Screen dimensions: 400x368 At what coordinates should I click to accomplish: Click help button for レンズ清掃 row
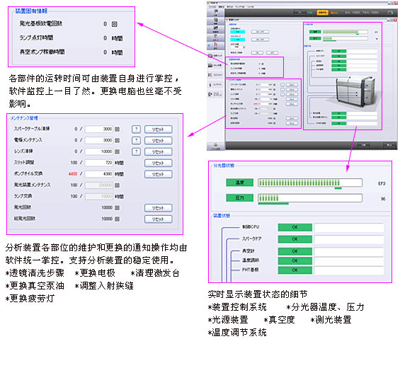136,151
